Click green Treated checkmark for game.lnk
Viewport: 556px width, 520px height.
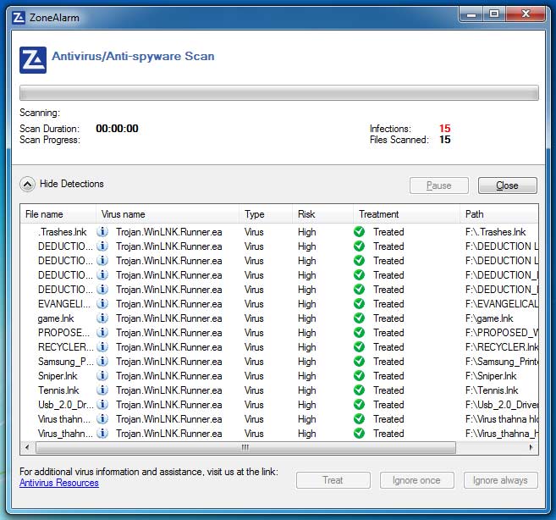point(359,318)
